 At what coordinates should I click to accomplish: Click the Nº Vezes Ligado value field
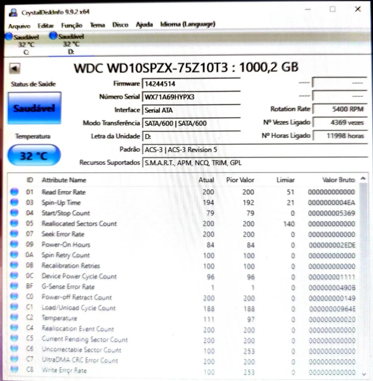[x=340, y=122]
